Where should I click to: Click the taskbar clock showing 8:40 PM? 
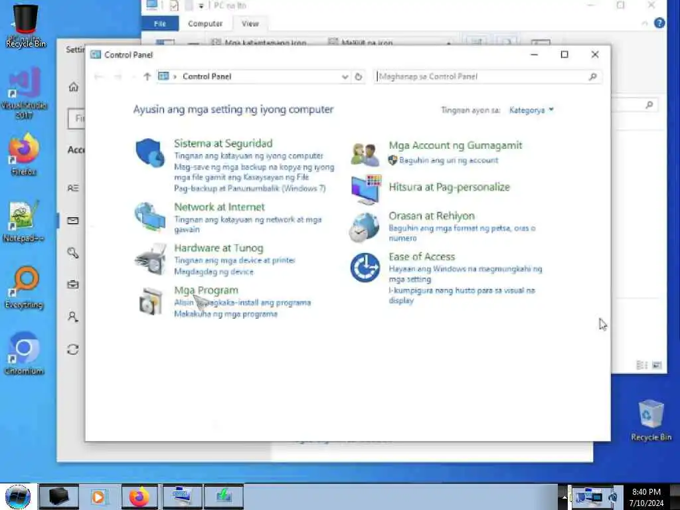coord(646,497)
